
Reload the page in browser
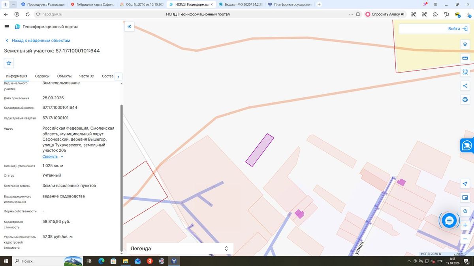coord(27,14)
